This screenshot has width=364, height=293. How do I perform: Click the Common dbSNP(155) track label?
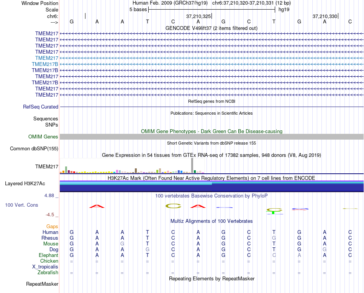(x=34, y=149)
